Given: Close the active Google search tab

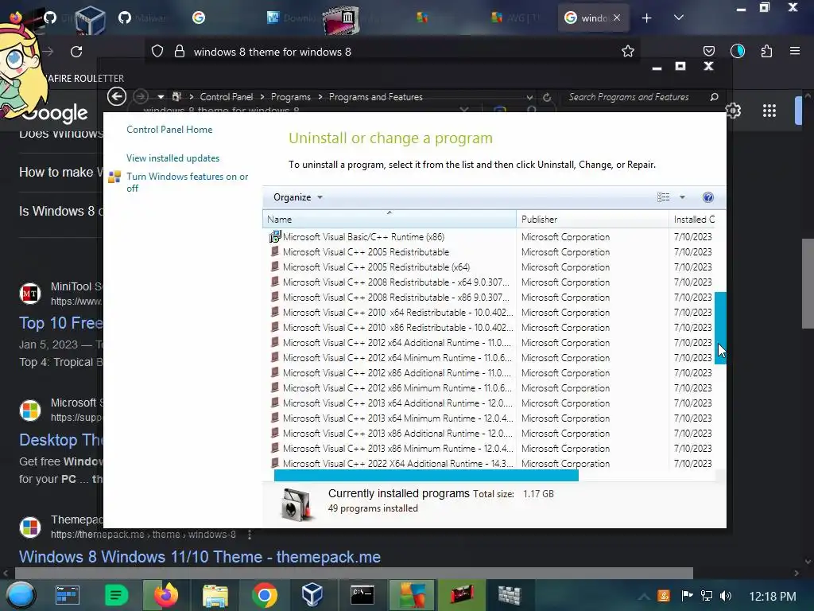Looking at the screenshot, I should 617,18.
